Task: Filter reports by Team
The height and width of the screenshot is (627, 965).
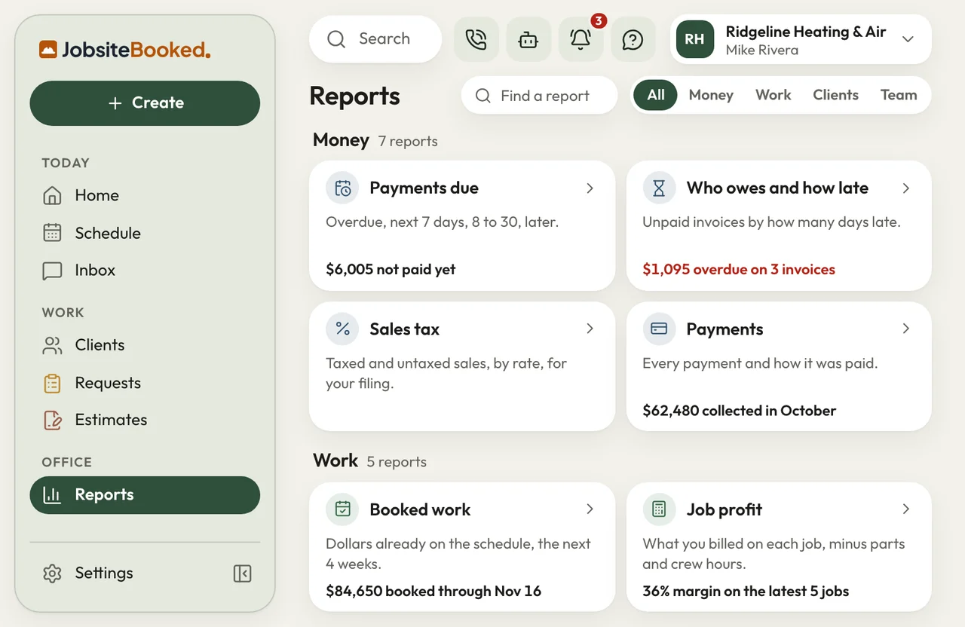Action: 899,95
